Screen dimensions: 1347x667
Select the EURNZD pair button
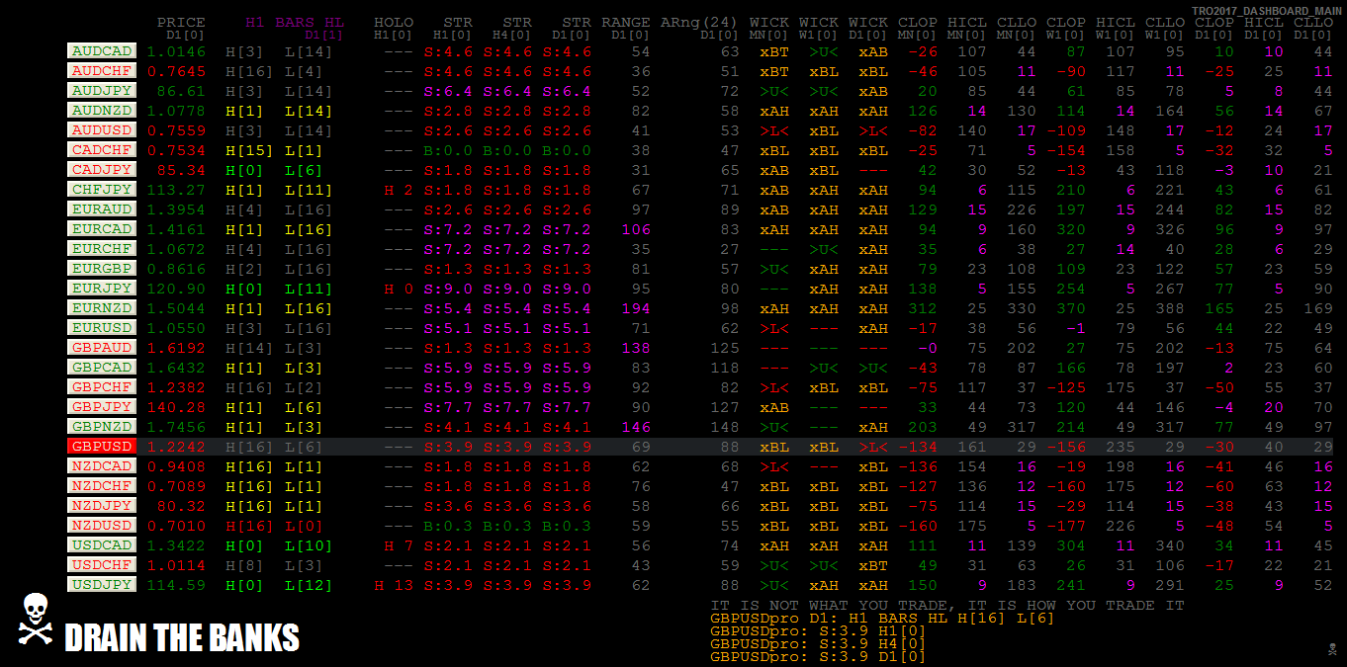tap(101, 308)
